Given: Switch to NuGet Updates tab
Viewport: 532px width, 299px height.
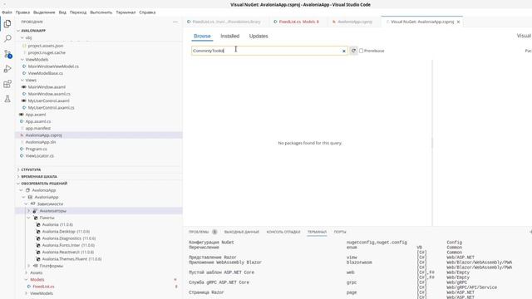Looking at the screenshot, I should [259, 36].
